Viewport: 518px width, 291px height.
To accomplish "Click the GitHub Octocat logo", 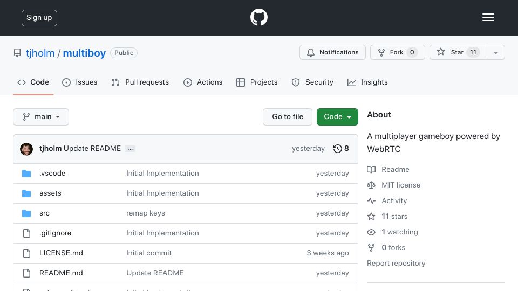I will [258, 17].
